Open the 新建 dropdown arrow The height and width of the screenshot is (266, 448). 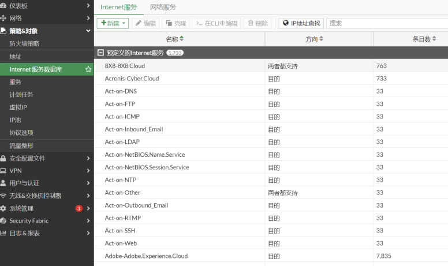(x=124, y=23)
